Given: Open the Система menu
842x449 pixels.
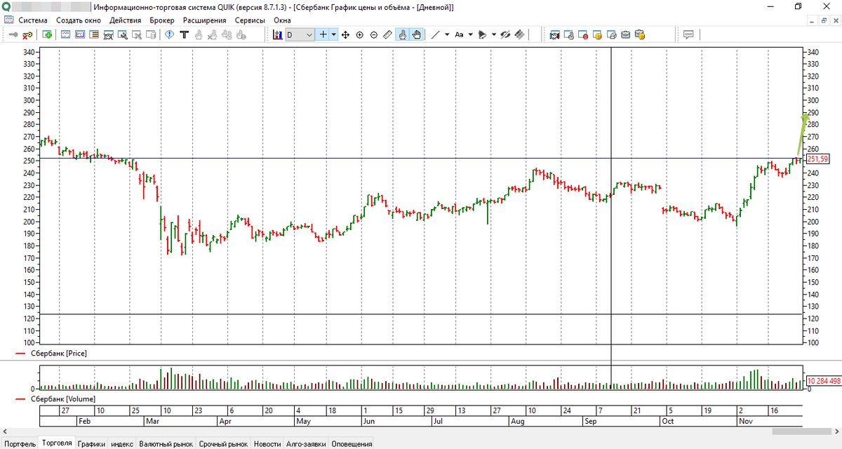Looking at the screenshot, I should coord(34,20).
